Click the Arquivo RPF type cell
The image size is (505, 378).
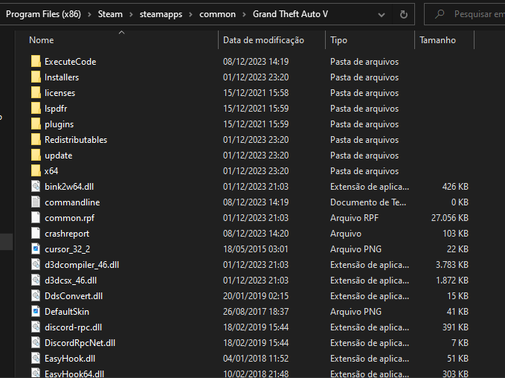(x=354, y=218)
